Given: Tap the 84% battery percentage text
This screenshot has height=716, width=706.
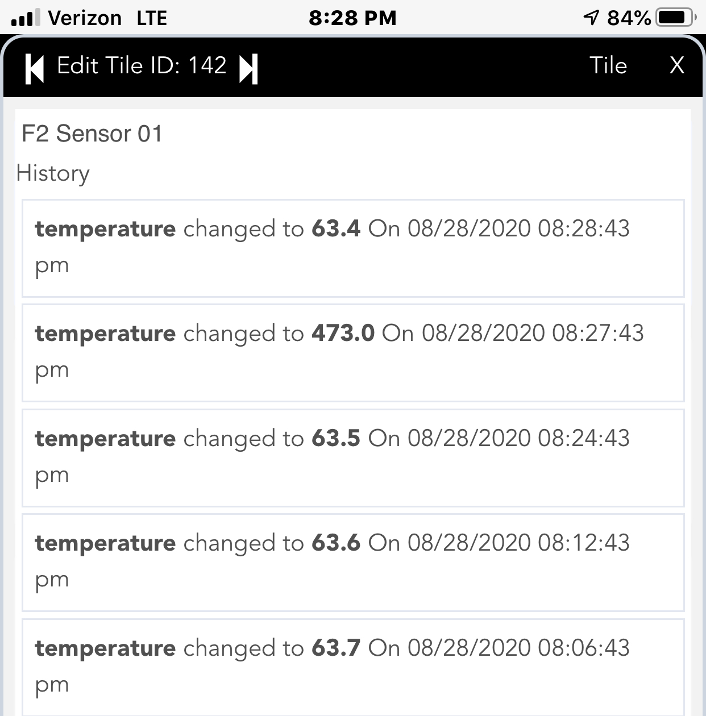Looking at the screenshot, I should (x=629, y=18).
